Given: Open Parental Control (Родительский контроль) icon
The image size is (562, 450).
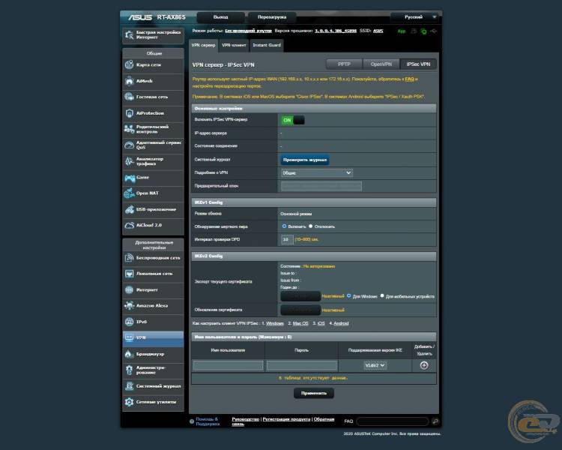Looking at the screenshot, I should tap(129, 129).
